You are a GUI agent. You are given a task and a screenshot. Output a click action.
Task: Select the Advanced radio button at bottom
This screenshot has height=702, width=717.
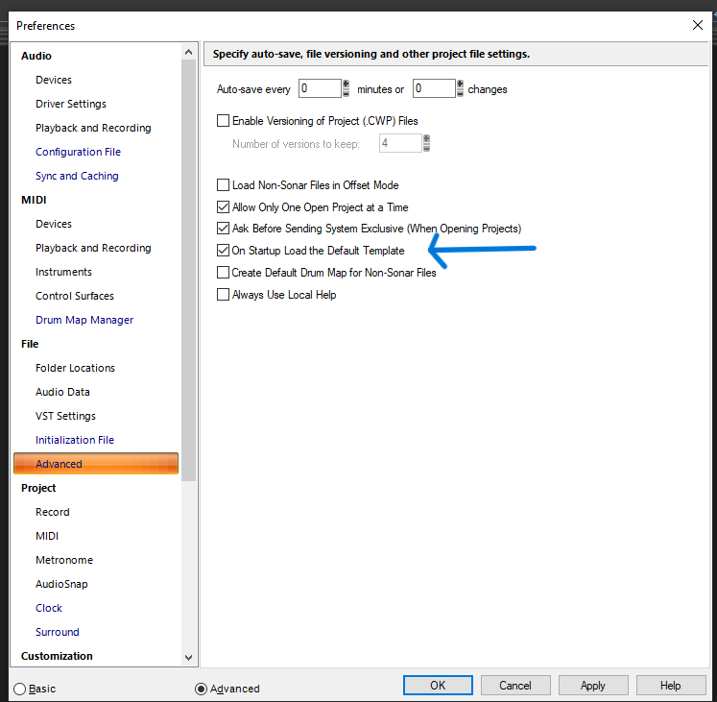[x=201, y=689]
